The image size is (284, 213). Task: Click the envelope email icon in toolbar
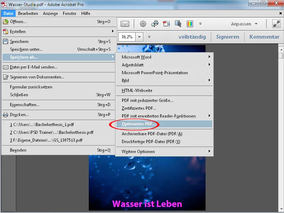pyautogui.click(x=125, y=24)
